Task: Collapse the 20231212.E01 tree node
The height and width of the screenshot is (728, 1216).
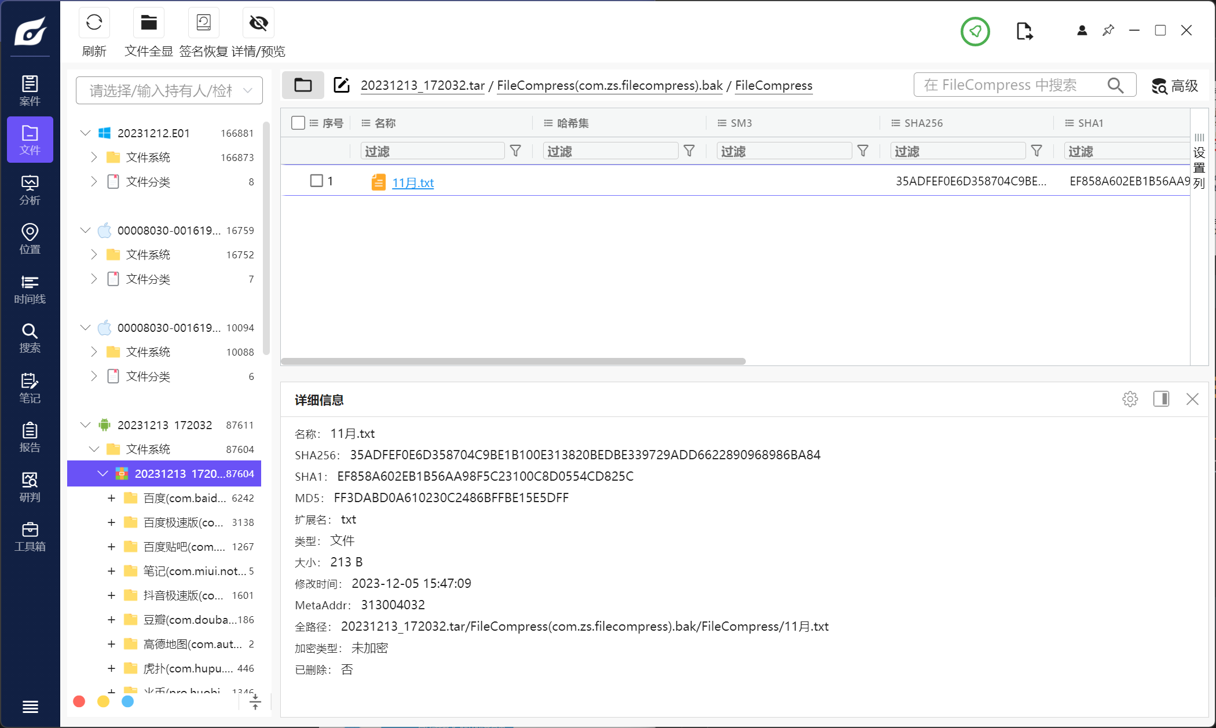Action: [x=85, y=133]
